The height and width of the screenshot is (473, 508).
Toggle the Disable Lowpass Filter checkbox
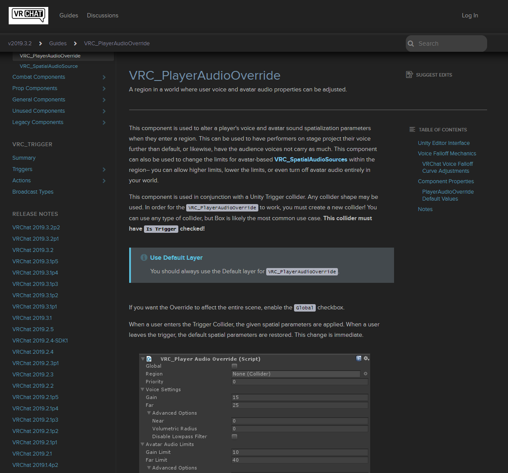click(x=234, y=436)
